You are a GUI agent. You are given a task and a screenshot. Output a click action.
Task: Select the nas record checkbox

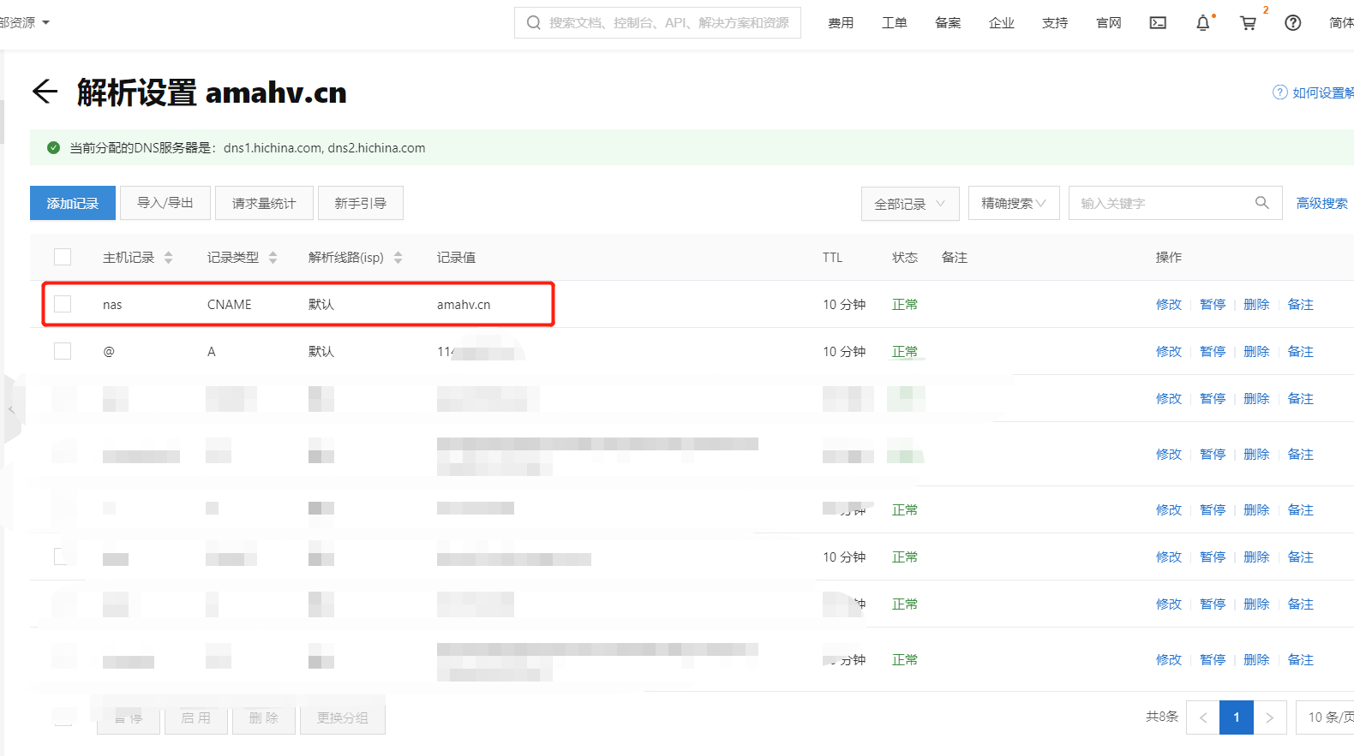click(63, 304)
